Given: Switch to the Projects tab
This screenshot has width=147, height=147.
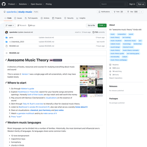Looking at the screenshot, I should [x=57, y=18].
